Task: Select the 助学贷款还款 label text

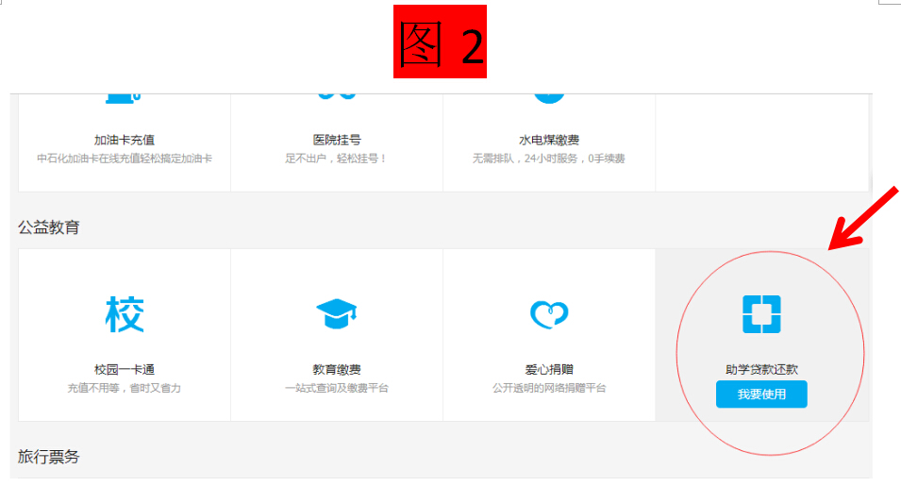Action: pos(761,370)
